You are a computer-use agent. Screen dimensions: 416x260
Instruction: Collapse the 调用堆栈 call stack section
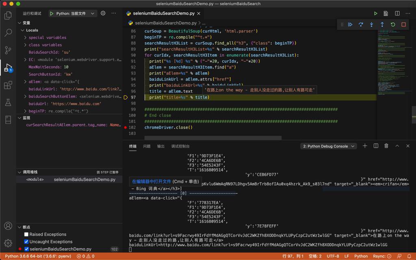pyautogui.click(x=19, y=172)
